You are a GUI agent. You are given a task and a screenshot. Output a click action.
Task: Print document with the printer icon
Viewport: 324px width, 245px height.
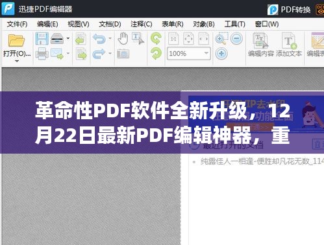[42, 53]
